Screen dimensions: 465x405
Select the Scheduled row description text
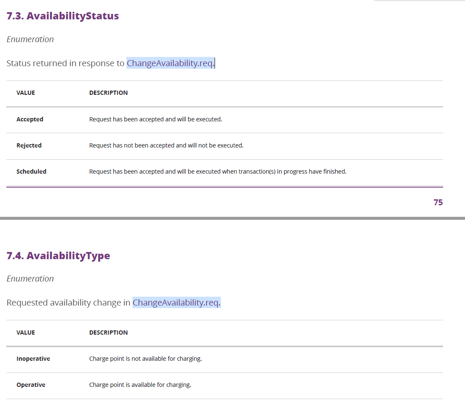(218, 172)
